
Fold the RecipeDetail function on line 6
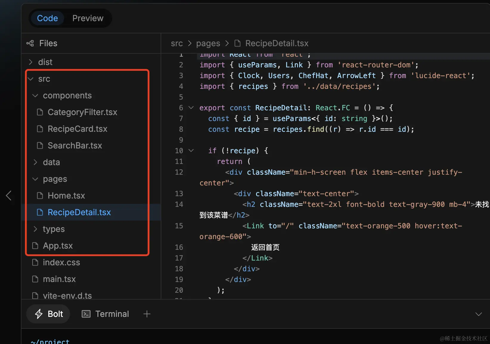[191, 108]
